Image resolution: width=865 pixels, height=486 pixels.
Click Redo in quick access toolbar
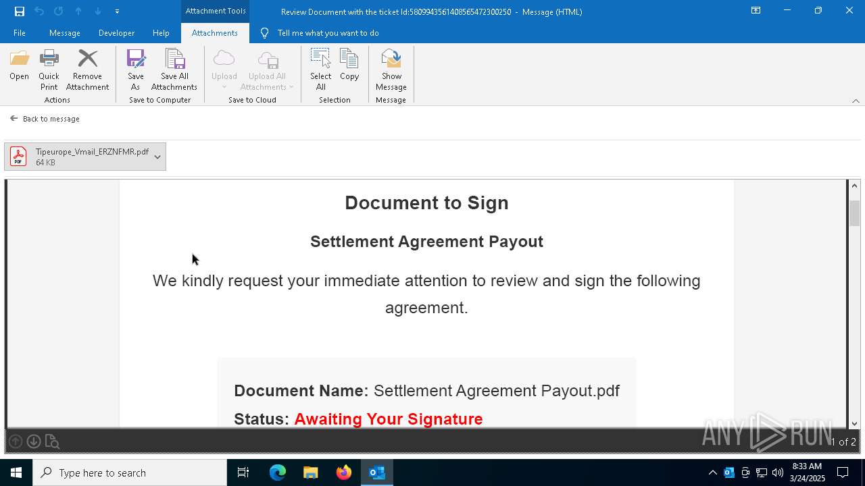point(59,11)
